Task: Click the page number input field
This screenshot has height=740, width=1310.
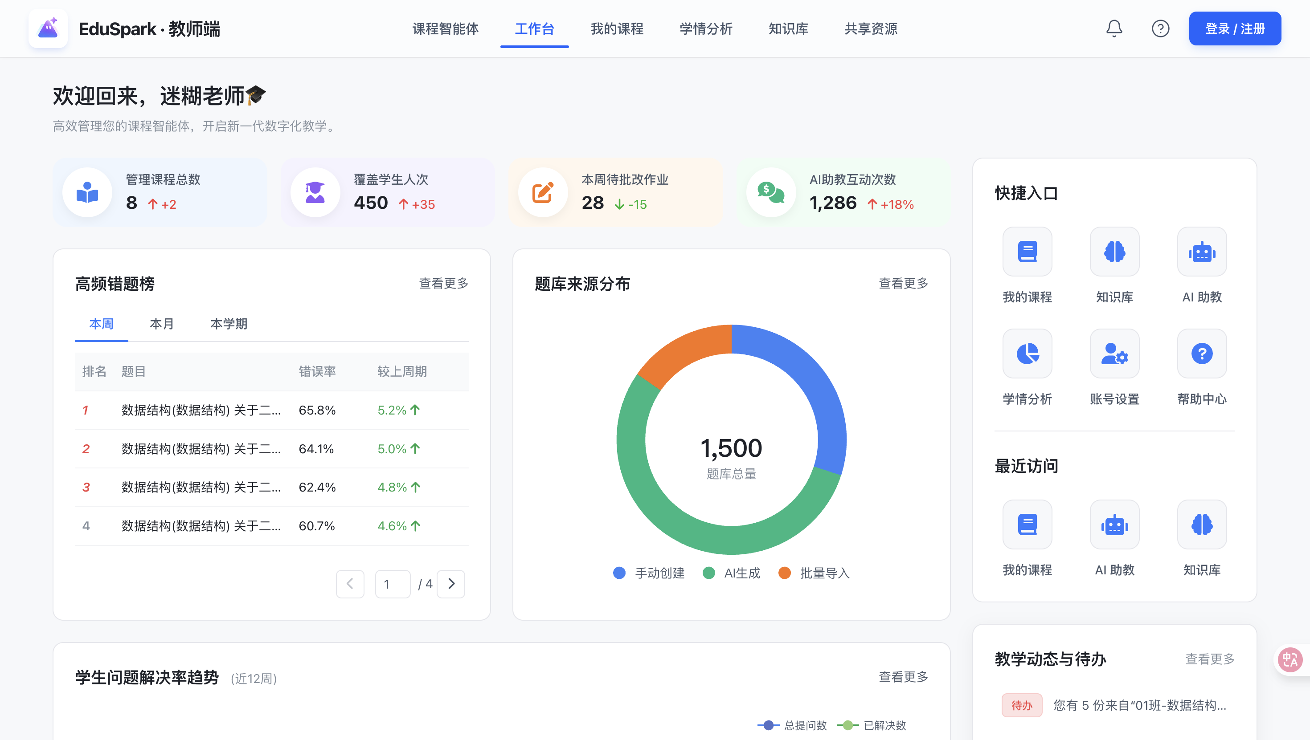Action: click(392, 583)
